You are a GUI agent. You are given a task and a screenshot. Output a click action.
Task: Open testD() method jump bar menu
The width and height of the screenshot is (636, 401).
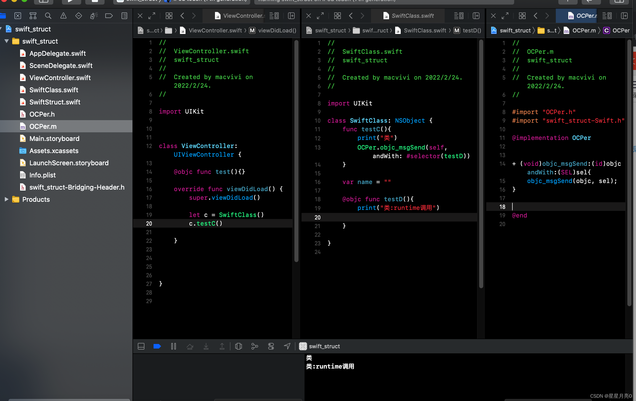(x=467, y=31)
